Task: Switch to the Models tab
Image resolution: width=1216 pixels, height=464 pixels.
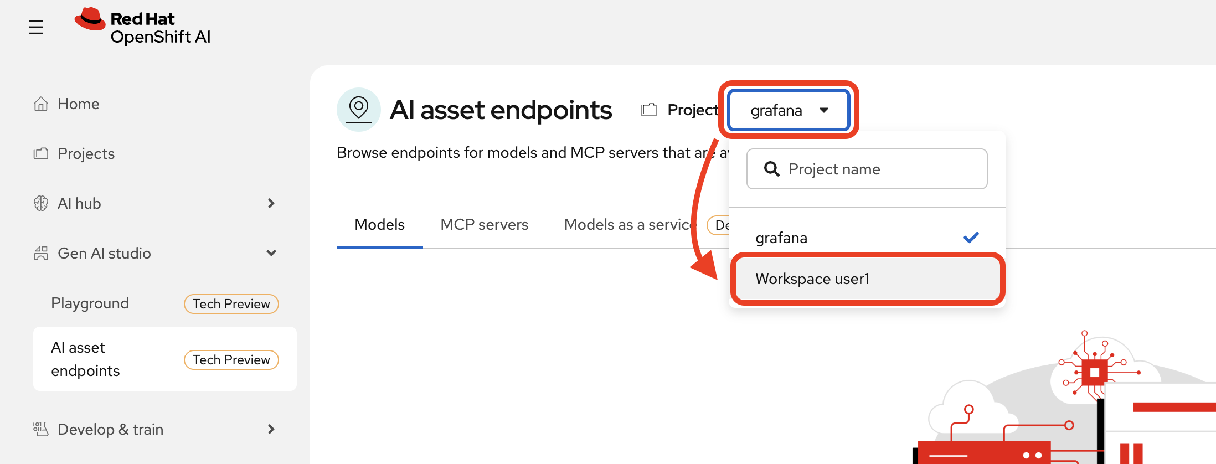Action: point(379,224)
